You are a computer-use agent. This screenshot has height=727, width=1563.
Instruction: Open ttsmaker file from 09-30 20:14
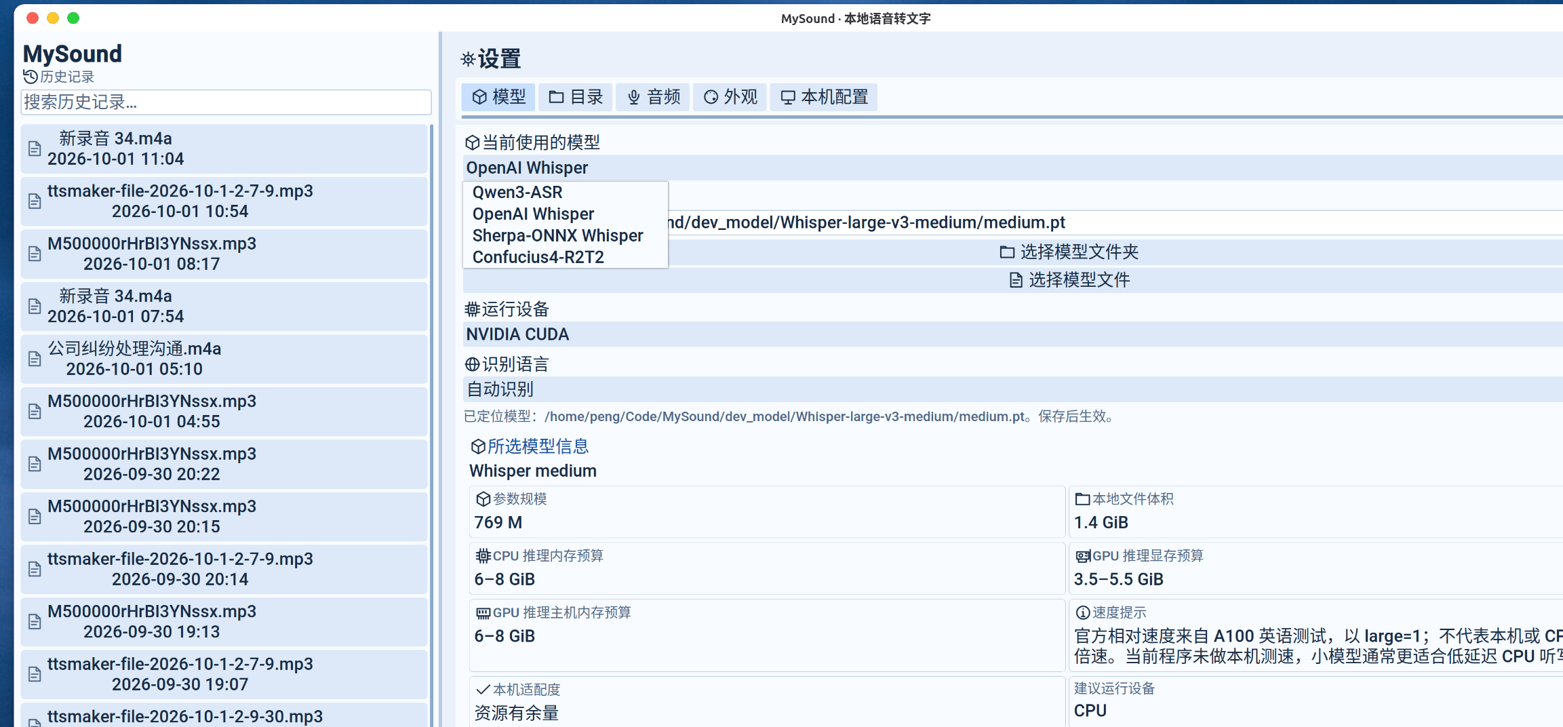click(224, 569)
